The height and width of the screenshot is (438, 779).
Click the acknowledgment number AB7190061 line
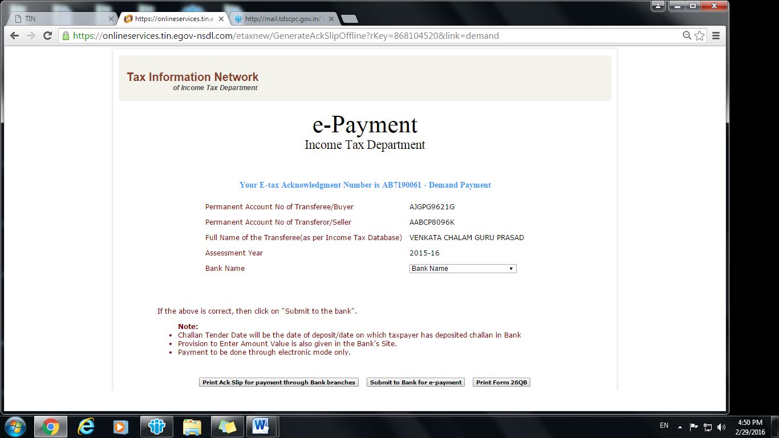pos(365,185)
